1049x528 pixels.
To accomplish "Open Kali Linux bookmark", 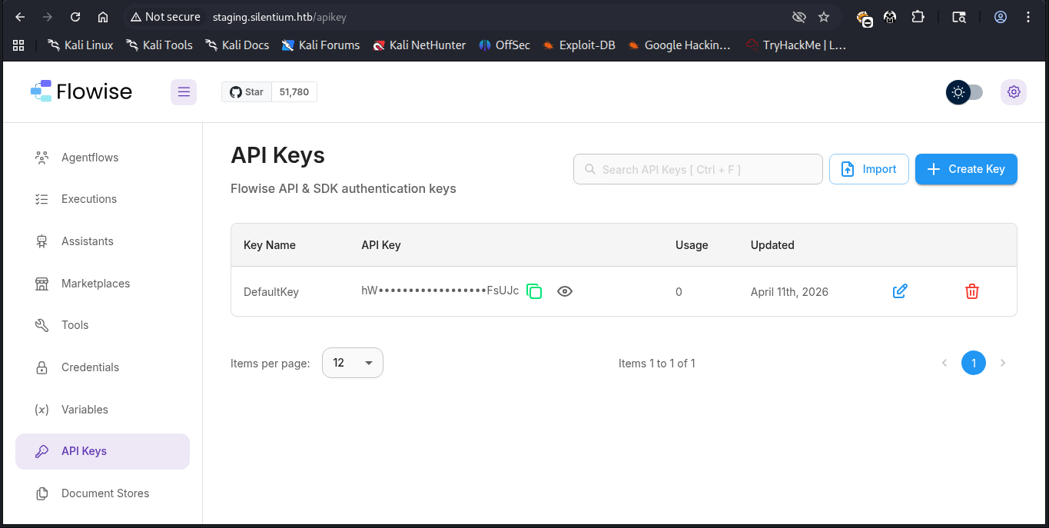I will [81, 45].
